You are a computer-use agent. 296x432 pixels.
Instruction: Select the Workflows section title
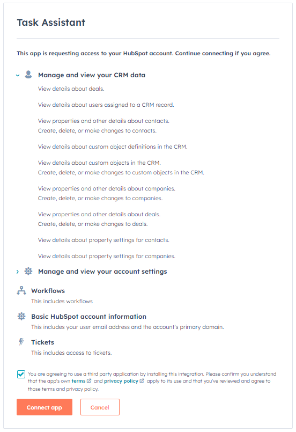click(48, 291)
